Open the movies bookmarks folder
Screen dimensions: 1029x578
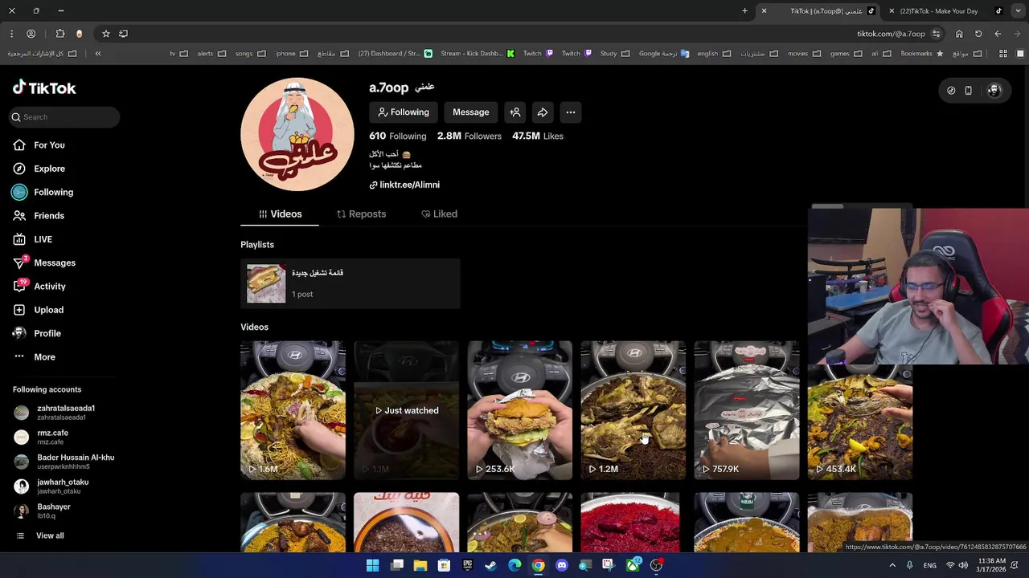[x=804, y=54]
